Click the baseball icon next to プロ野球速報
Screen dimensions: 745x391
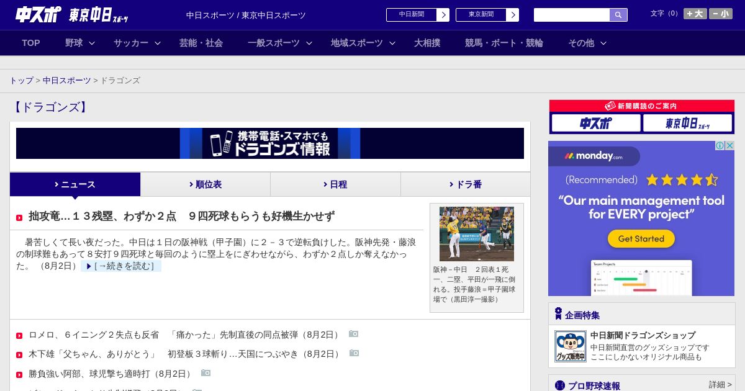[x=560, y=385]
